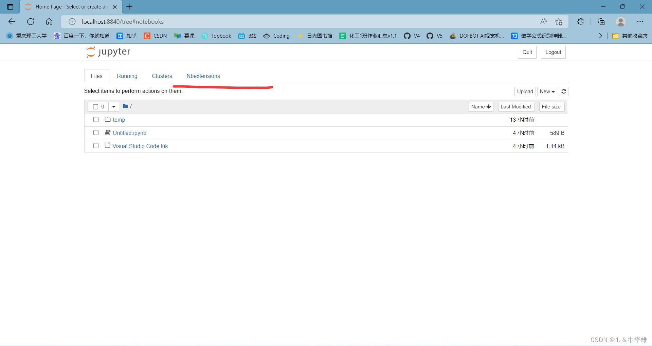Viewport: 652px width, 346px height.
Task: Open the tab actions menu icon
Action: coord(10,7)
